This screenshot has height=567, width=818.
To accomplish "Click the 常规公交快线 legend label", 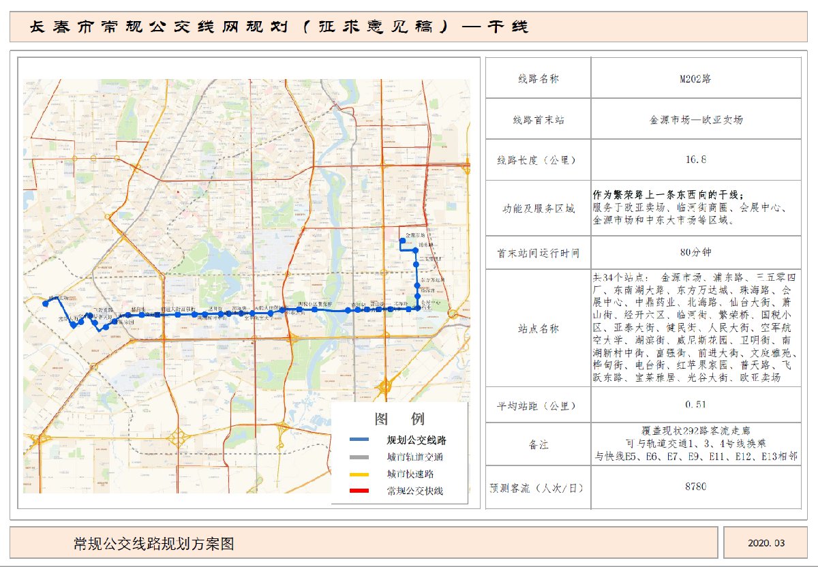I will 415,491.
